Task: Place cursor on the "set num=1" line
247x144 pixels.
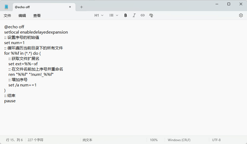Action: (x=15, y=43)
